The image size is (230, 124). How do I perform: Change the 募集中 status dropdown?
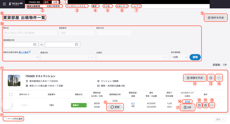(x=79, y=105)
